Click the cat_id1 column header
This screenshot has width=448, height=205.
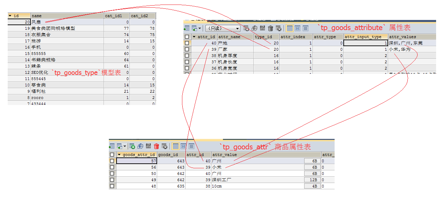(117, 16)
